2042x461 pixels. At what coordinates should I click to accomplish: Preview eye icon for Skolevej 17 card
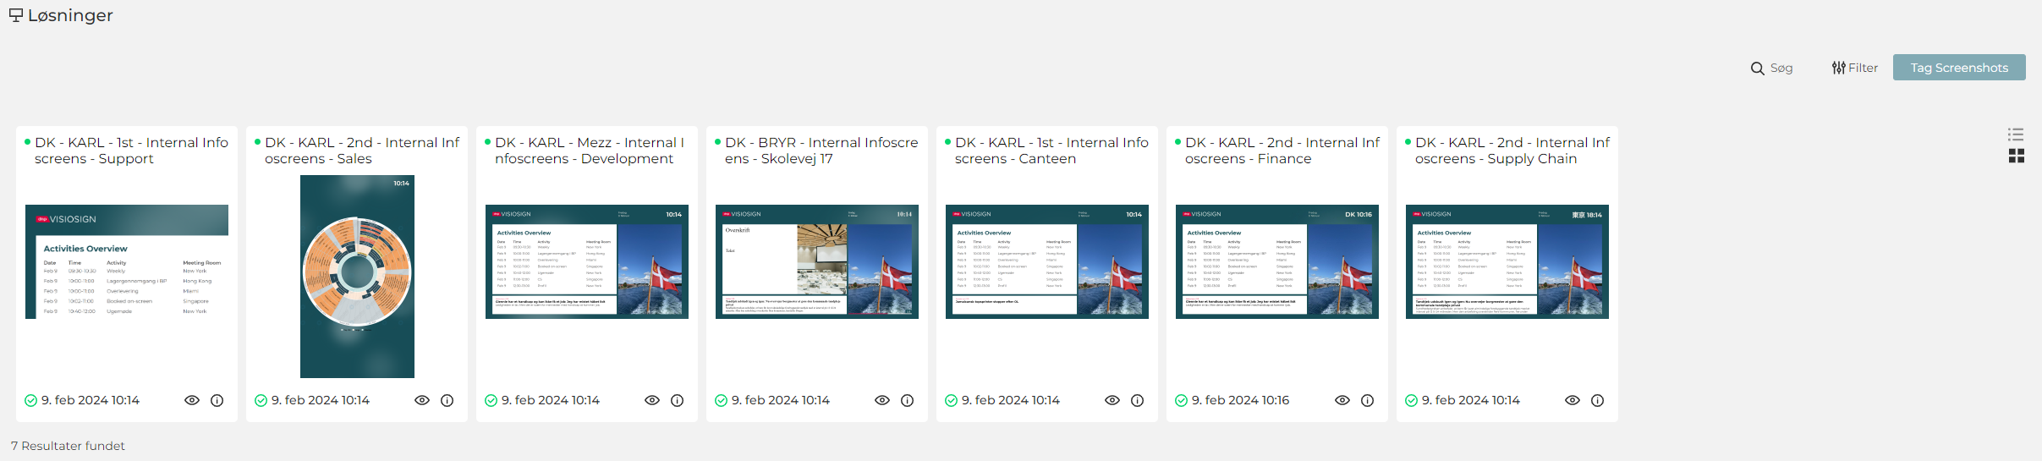coord(882,400)
